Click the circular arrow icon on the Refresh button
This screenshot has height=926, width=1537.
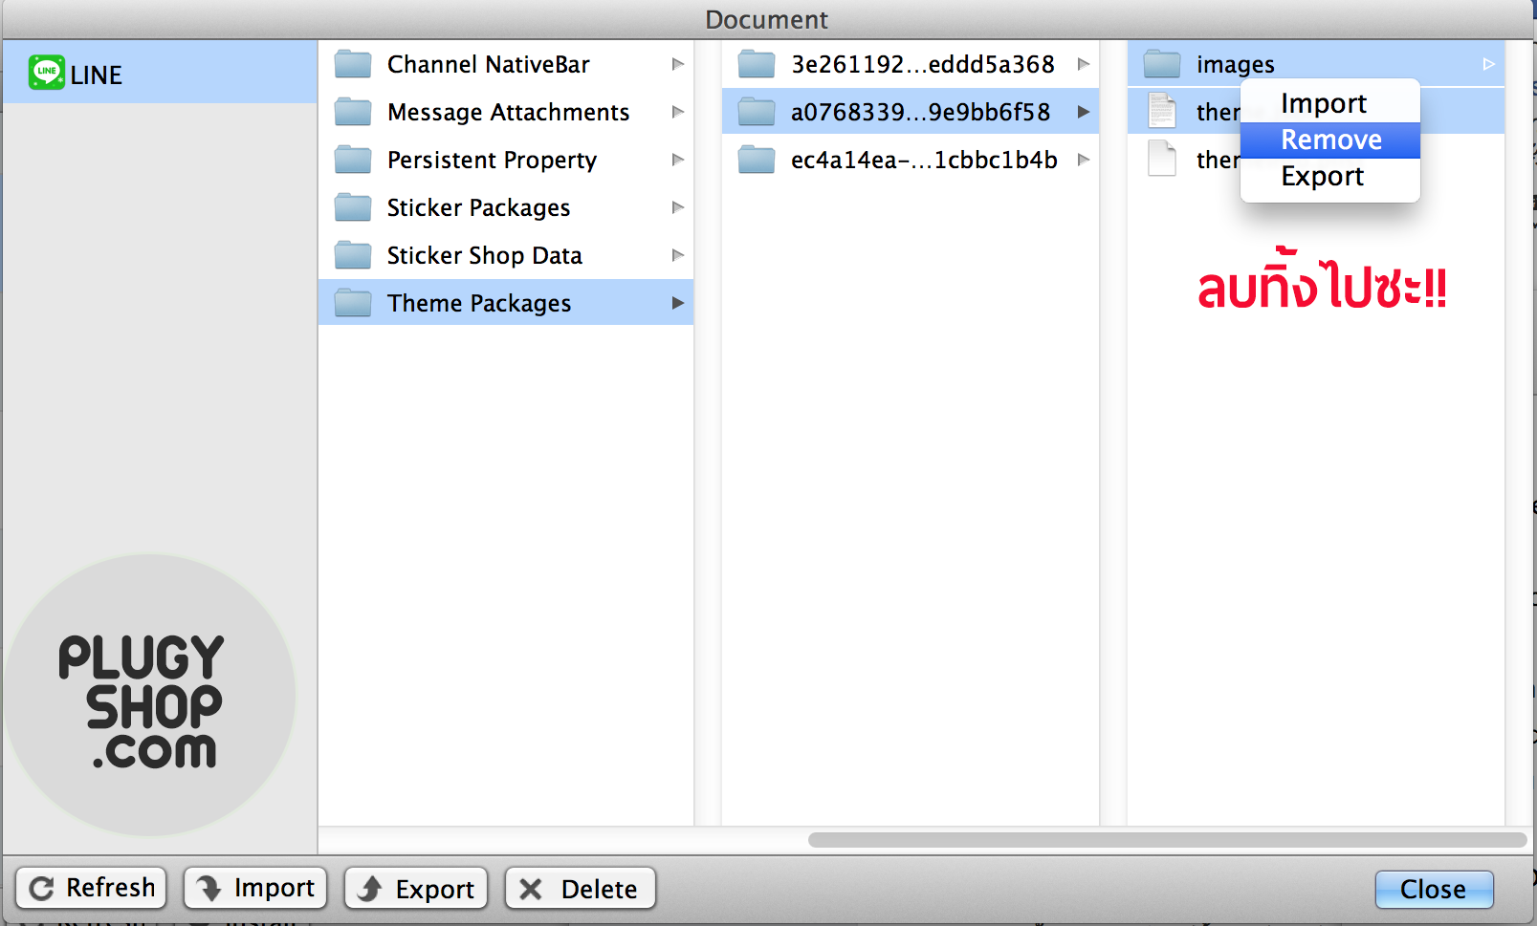click(x=42, y=889)
